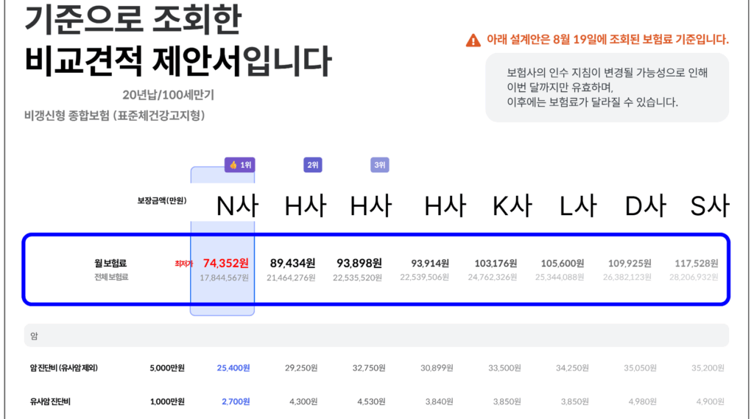Pick the S사 column header
This screenshot has height=419, width=754.
click(x=709, y=207)
